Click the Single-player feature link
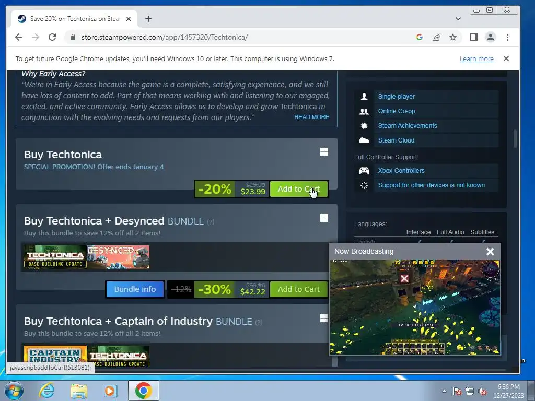Screen dimensions: 535x401 tap(397, 97)
